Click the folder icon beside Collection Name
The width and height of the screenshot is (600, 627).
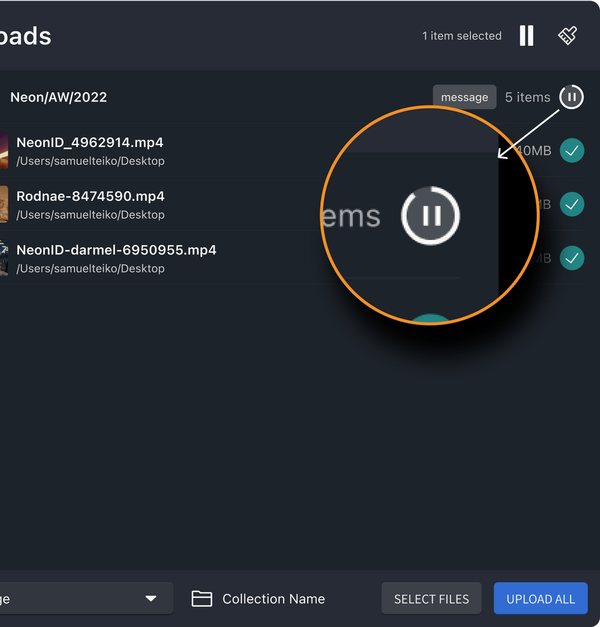(x=202, y=599)
